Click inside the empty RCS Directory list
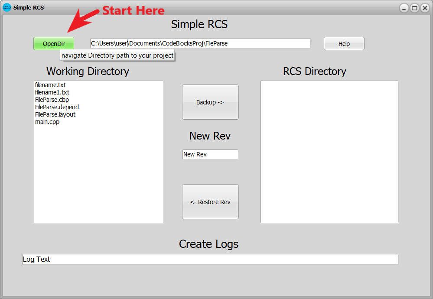The width and height of the screenshot is (433, 299). coord(329,152)
